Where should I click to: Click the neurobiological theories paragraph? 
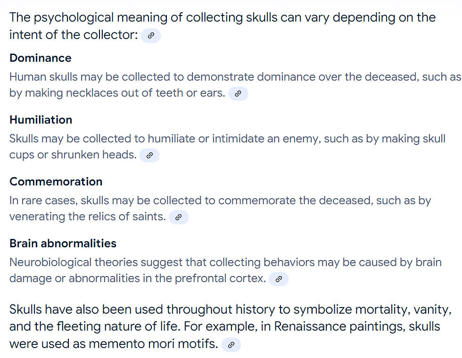pyautogui.click(x=189, y=262)
